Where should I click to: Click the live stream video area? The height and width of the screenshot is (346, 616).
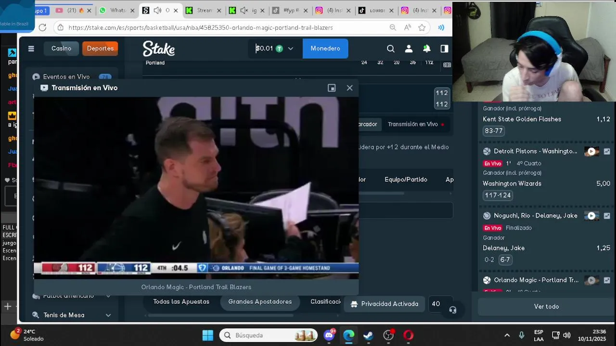196,187
